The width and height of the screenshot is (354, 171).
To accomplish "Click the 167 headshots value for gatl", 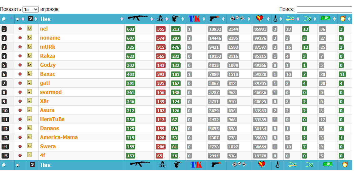I will click(x=175, y=83).
